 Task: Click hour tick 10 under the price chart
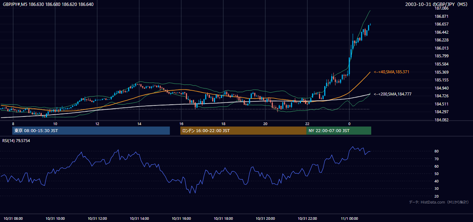(55, 124)
